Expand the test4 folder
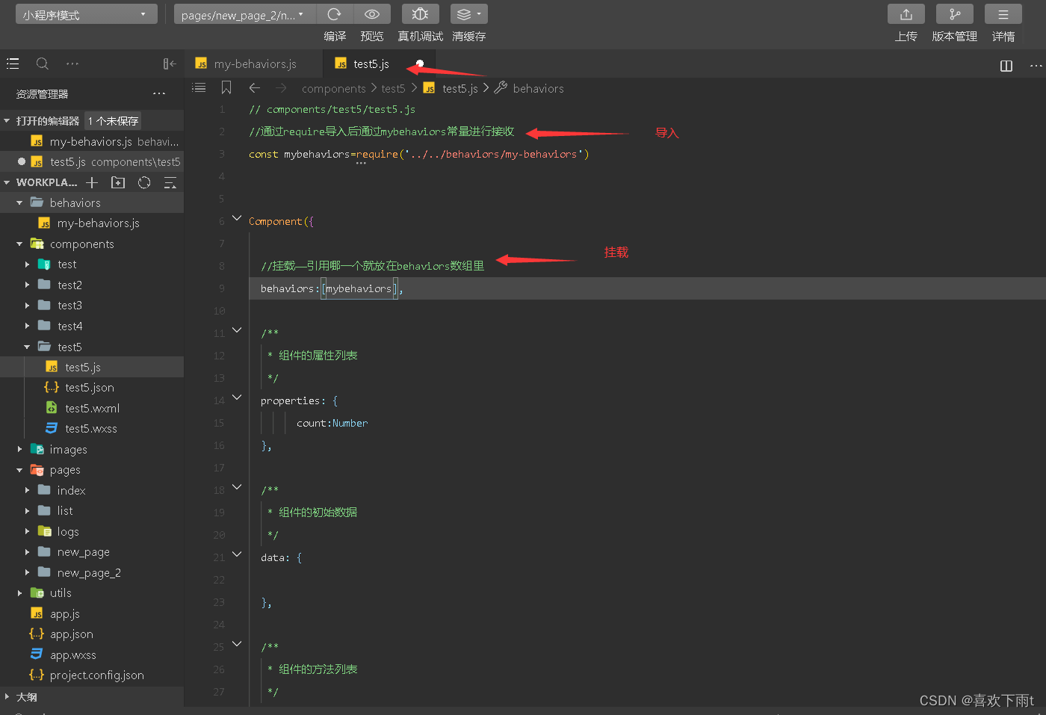This screenshot has width=1046, height=715. 27,326
